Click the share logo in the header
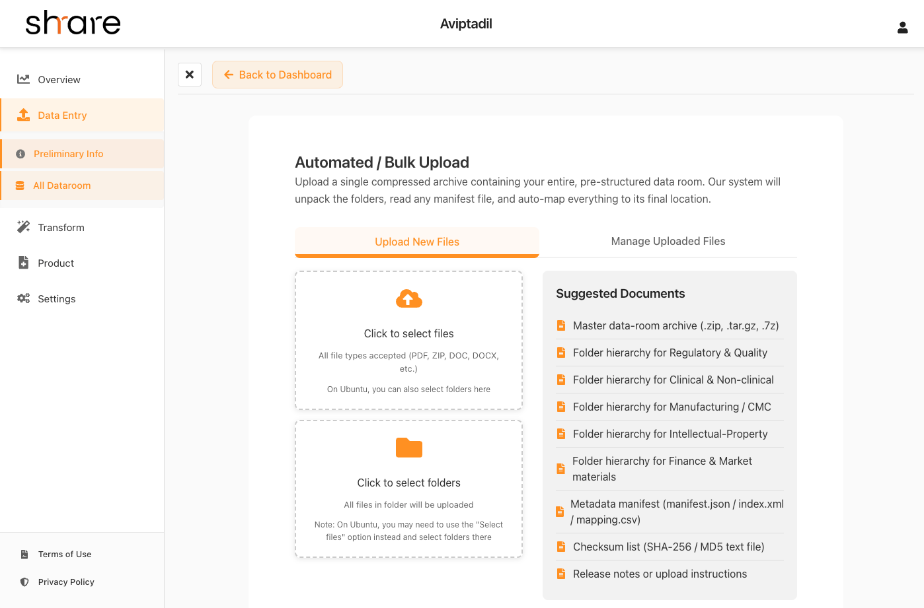The image size is (924, 608). pos(72,22)
